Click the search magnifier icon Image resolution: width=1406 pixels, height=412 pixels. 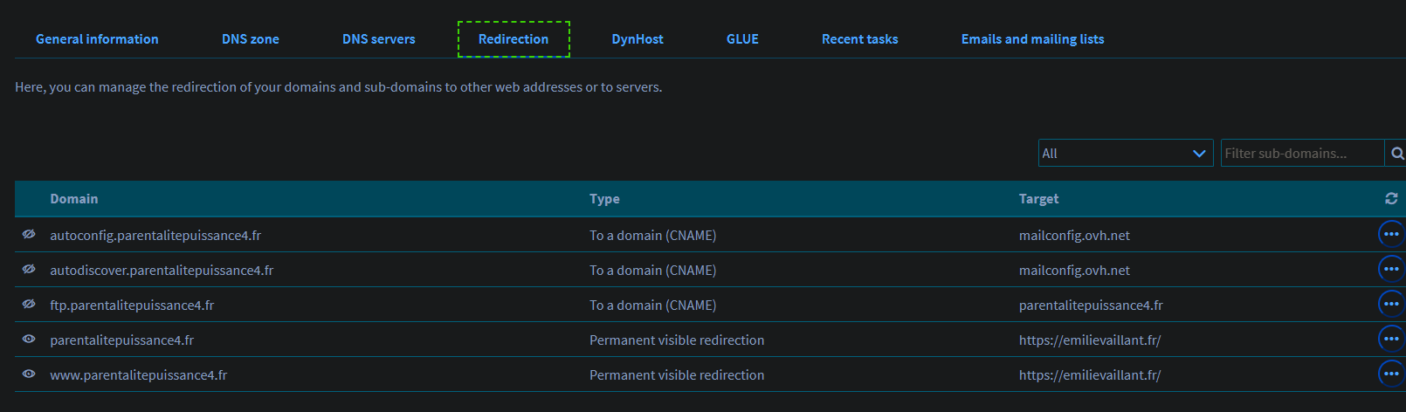(1396, 154)
